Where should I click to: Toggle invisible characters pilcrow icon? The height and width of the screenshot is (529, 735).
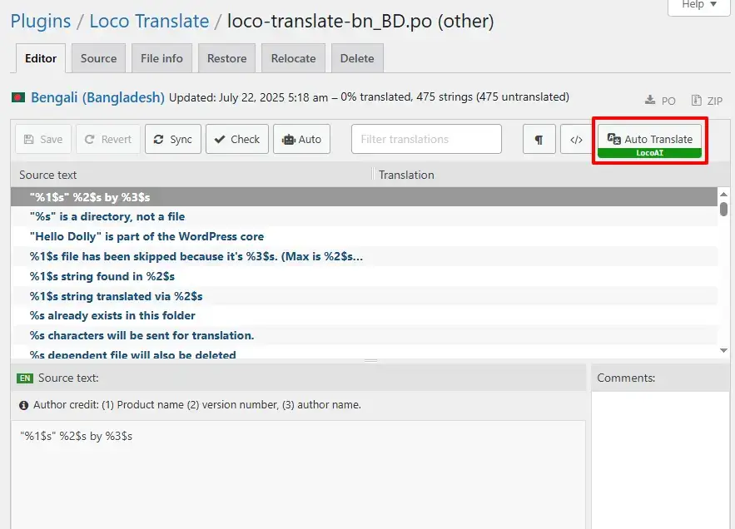point(539,139)
